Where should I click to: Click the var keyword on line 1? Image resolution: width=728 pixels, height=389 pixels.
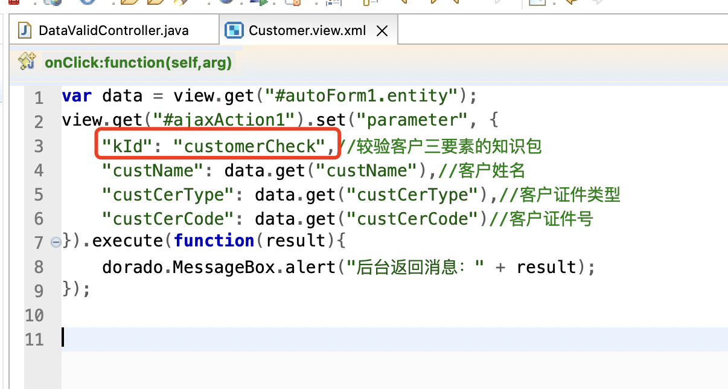click(77, 96)
